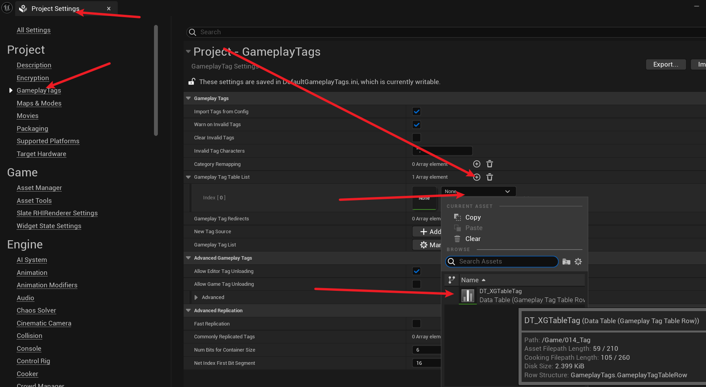The height and width of the screenshot is (387, 706).
Task: Open Description settings page
Action: (34, 65)
